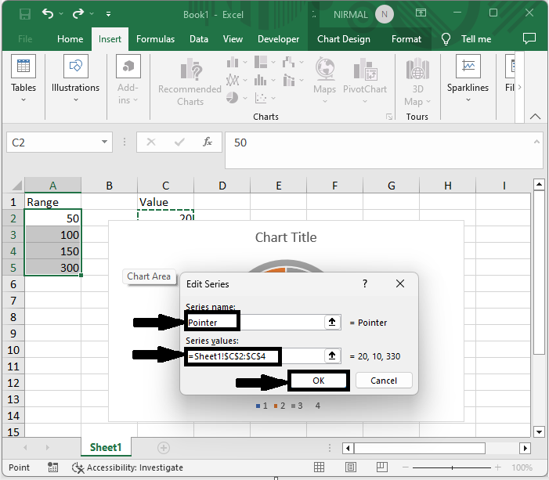Open the Name Box dropdown arrow
Image resolution: width=549 pixels, height=480 pixels.
(104, 142)
